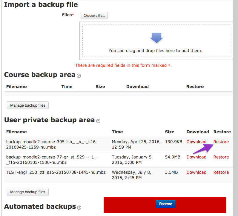Click Manage backup files under User private area

pos(28,192)
